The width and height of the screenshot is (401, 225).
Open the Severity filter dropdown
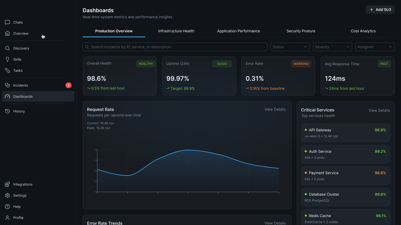[x=332, y=47]
